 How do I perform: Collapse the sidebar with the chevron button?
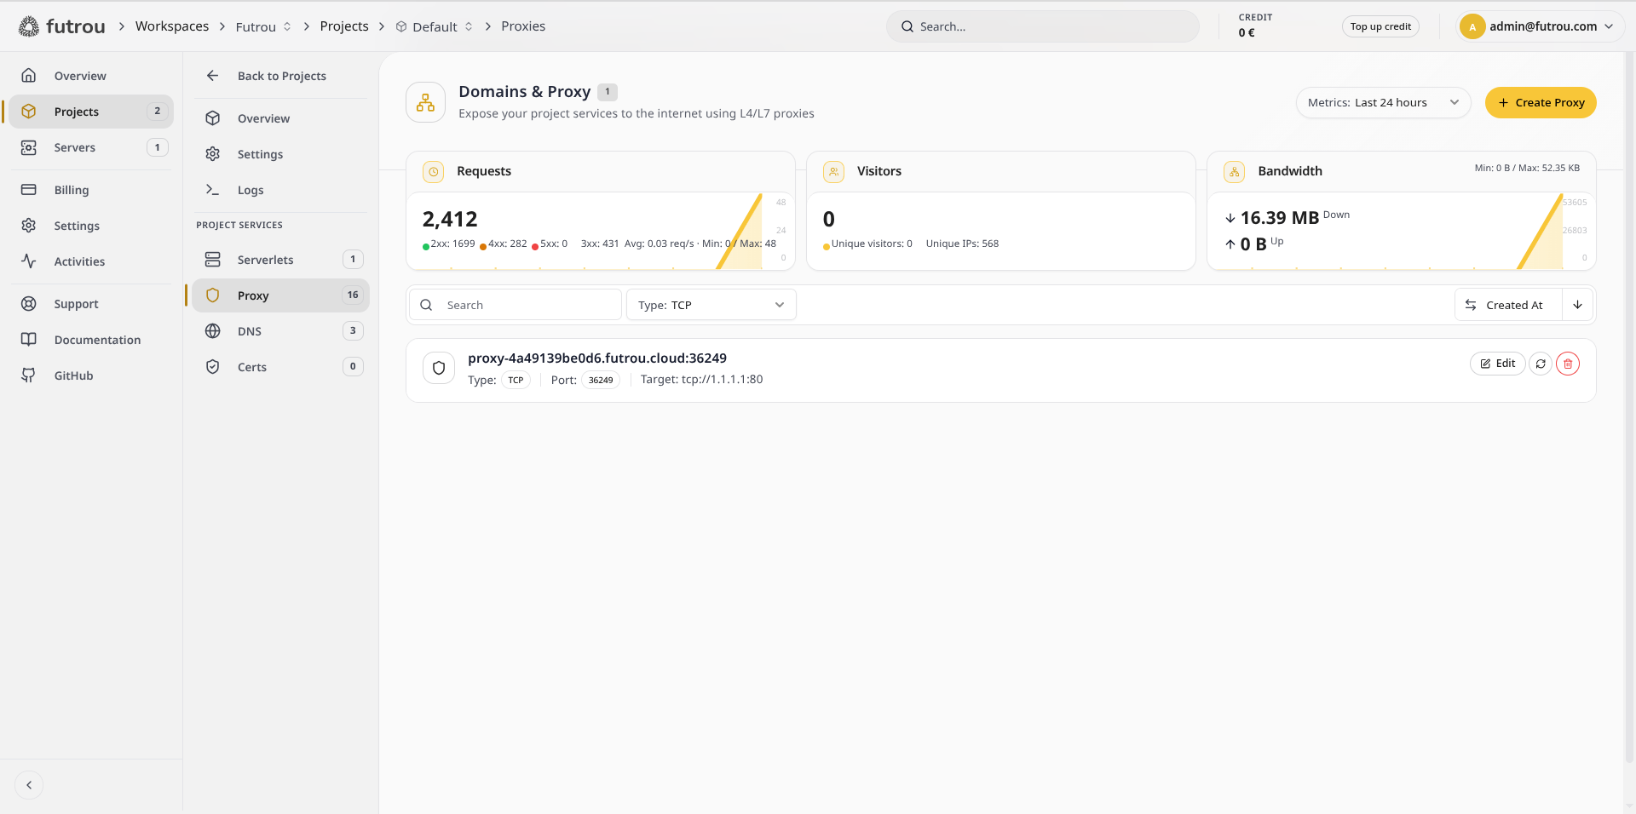[29, 785]
